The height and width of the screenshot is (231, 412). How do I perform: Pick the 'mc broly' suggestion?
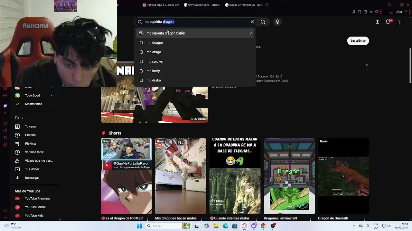tap(195, 71)
